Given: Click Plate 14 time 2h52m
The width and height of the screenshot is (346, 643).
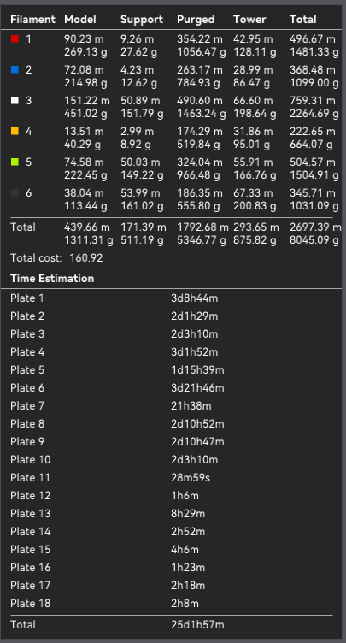Looking at the screenshot, I should 188,532.
